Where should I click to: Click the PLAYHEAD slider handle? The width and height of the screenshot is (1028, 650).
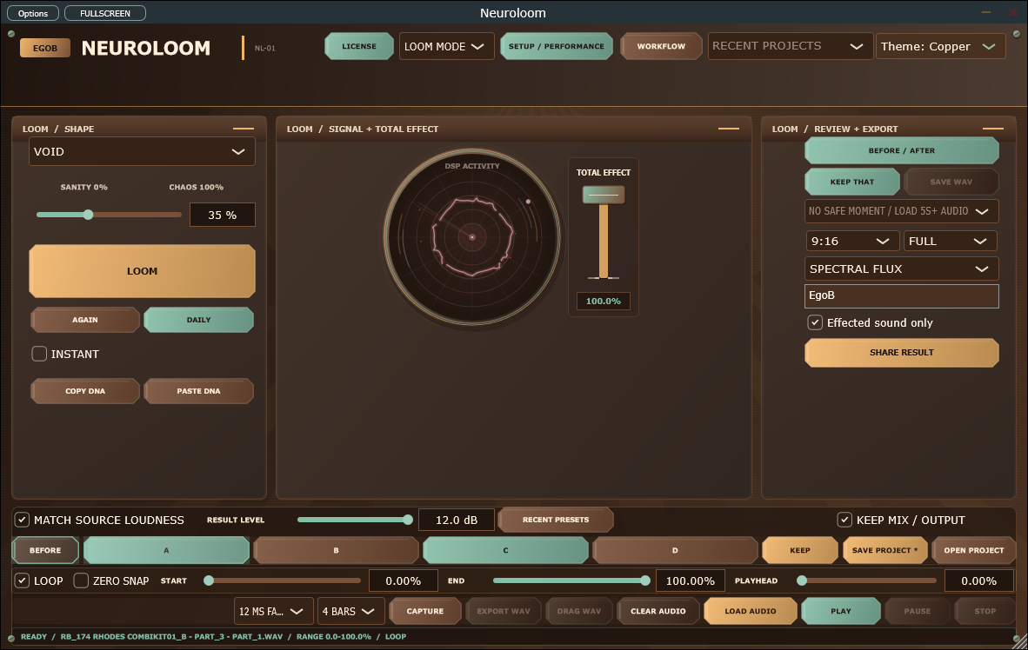[x=802, y=580]
